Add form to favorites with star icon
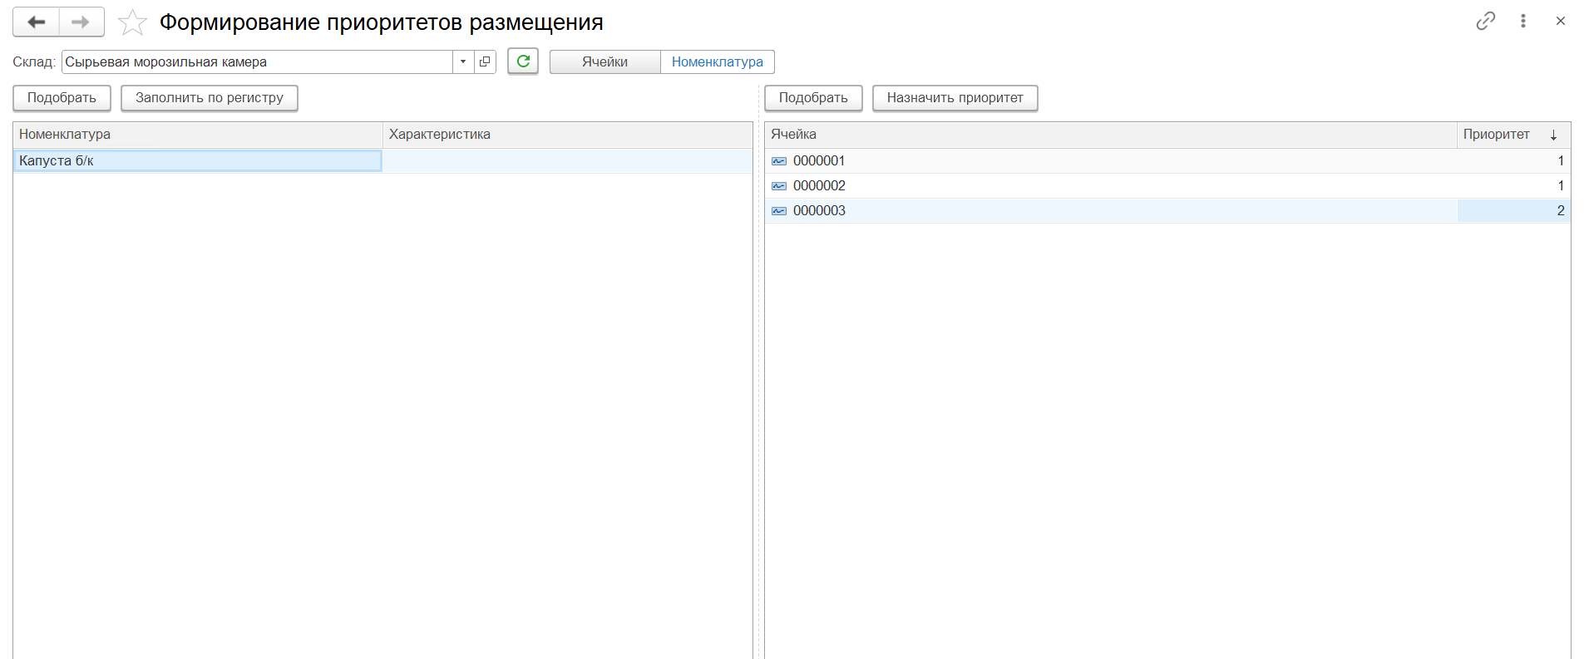 click(132, 22)
